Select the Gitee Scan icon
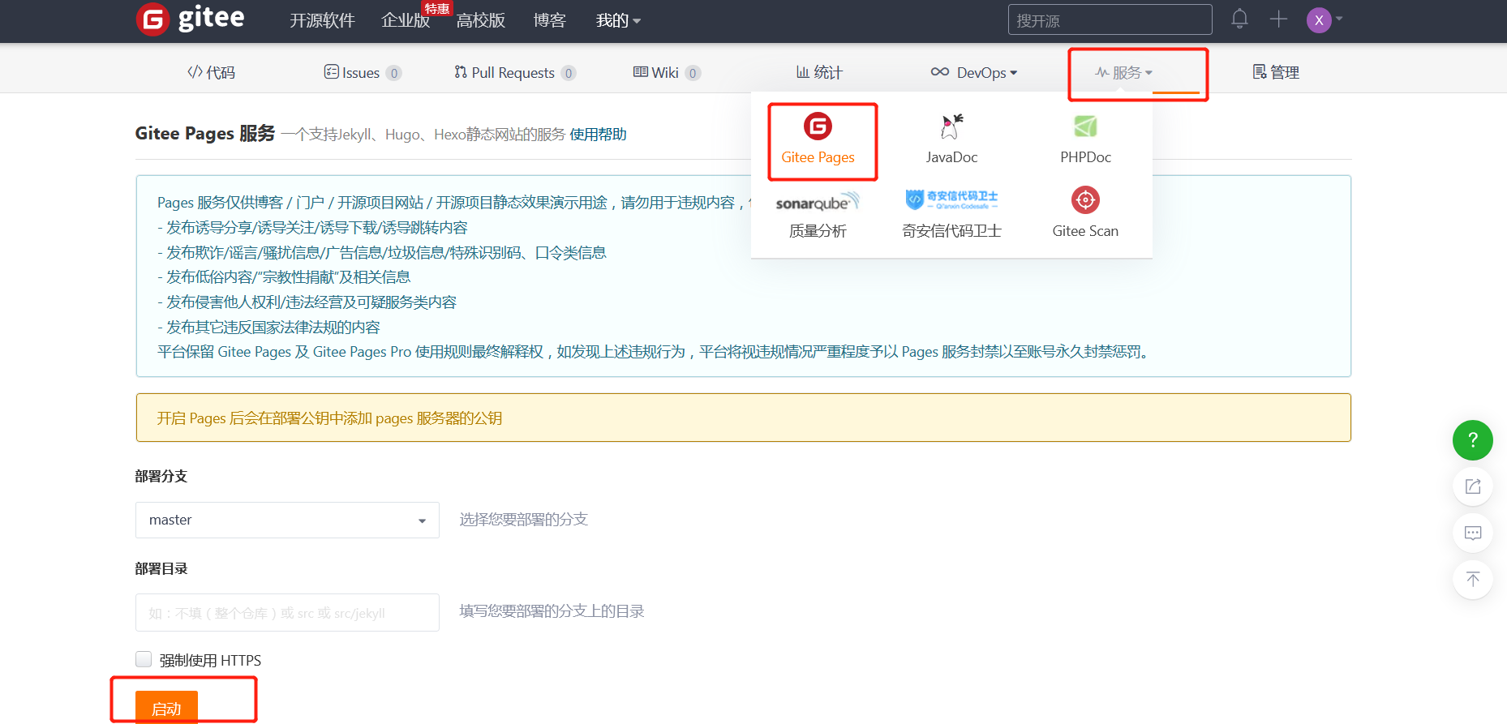This screenshot has height=724, width=1507. pyautogui.click(x=1085, y=199)
